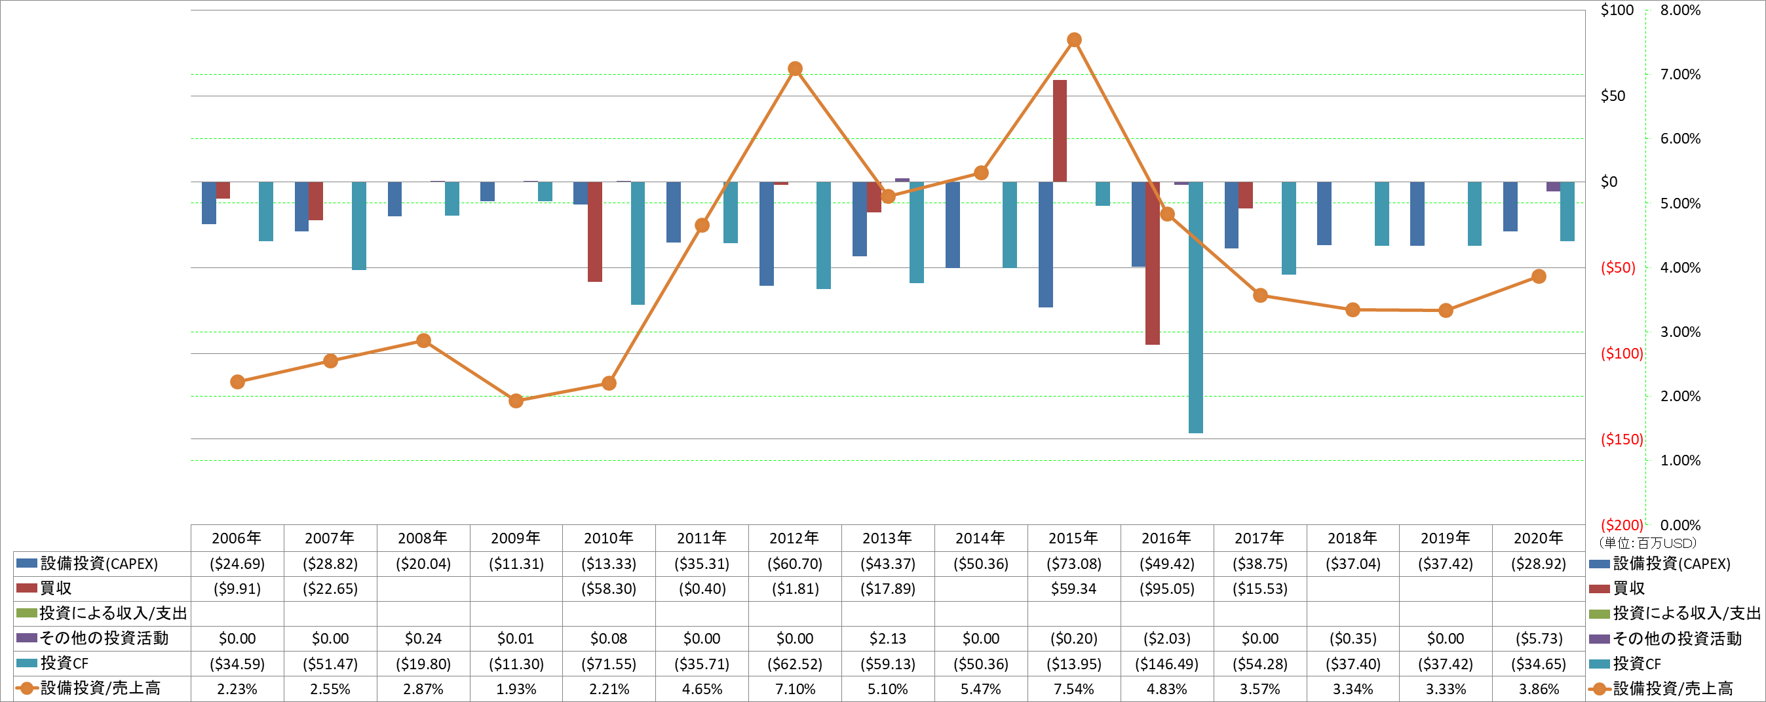Viewport: 1766px width, 702px height.
Task: Click the $100 label on the dollar axis
Action: [x=1617, y=10]
